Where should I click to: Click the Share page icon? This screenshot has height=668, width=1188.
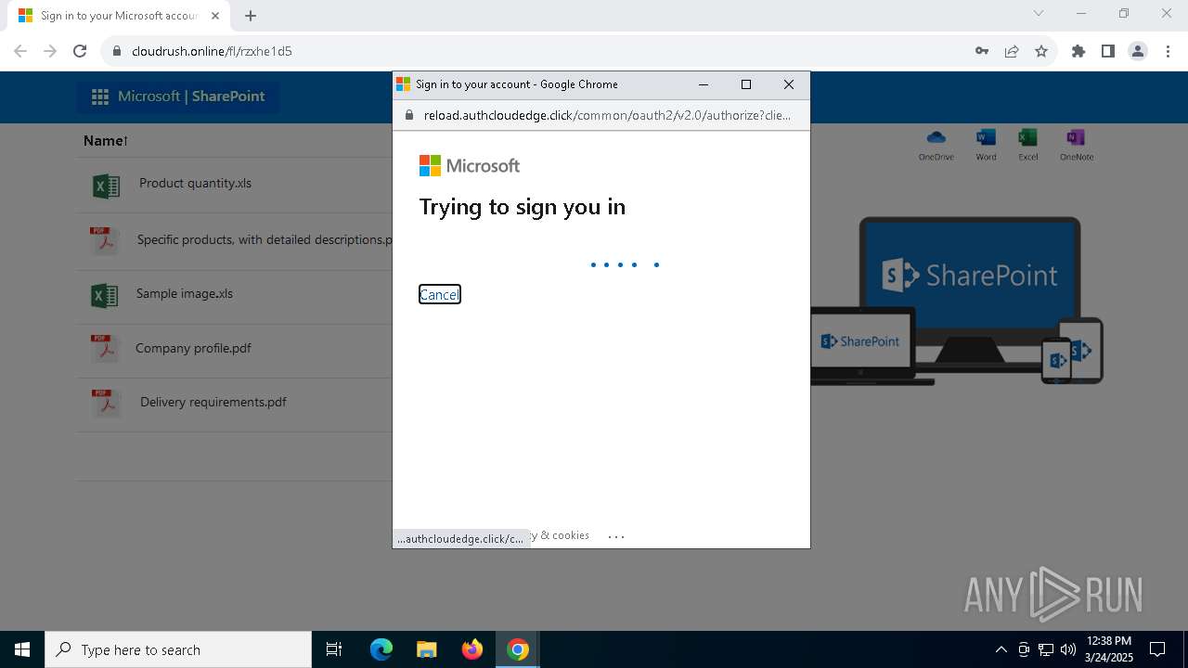point(1012,51)
